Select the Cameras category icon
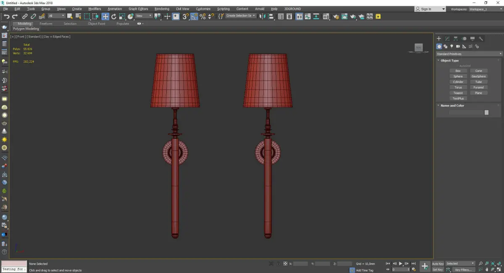Image resolution: width=504 pixels, height=273 pixels. point(458,46)
